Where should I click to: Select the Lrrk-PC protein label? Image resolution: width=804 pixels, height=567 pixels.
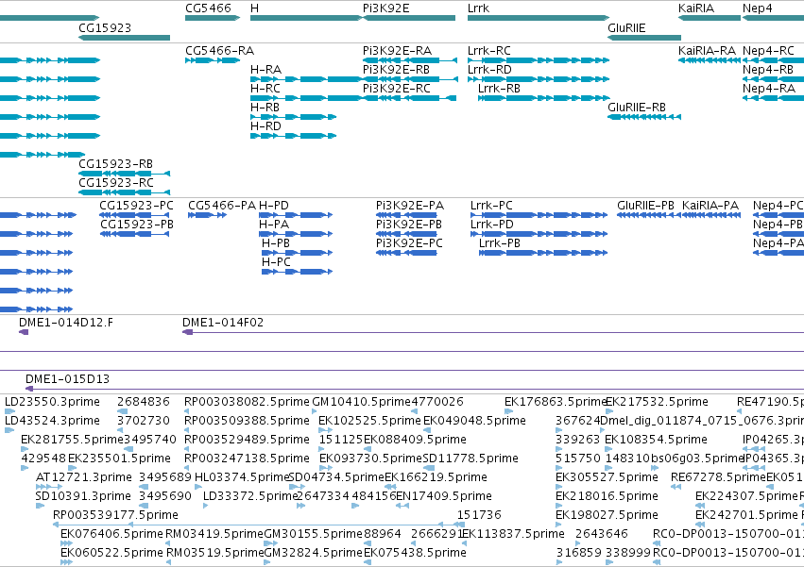(491, 205)
